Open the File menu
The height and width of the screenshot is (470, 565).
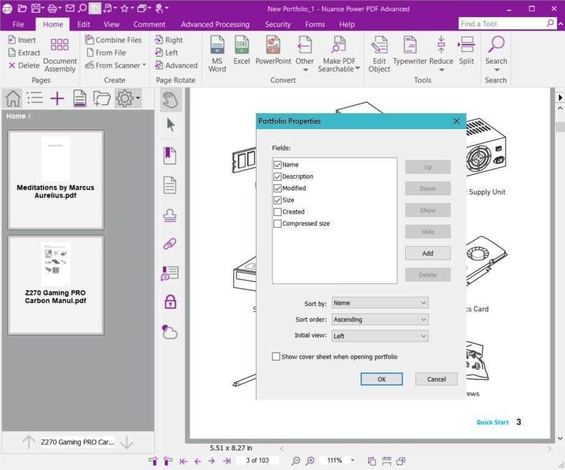pos(18,24)
